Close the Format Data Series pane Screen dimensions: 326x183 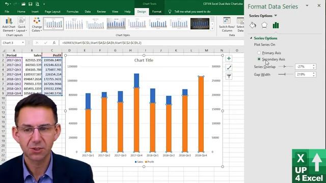click(x=319, y=6)
